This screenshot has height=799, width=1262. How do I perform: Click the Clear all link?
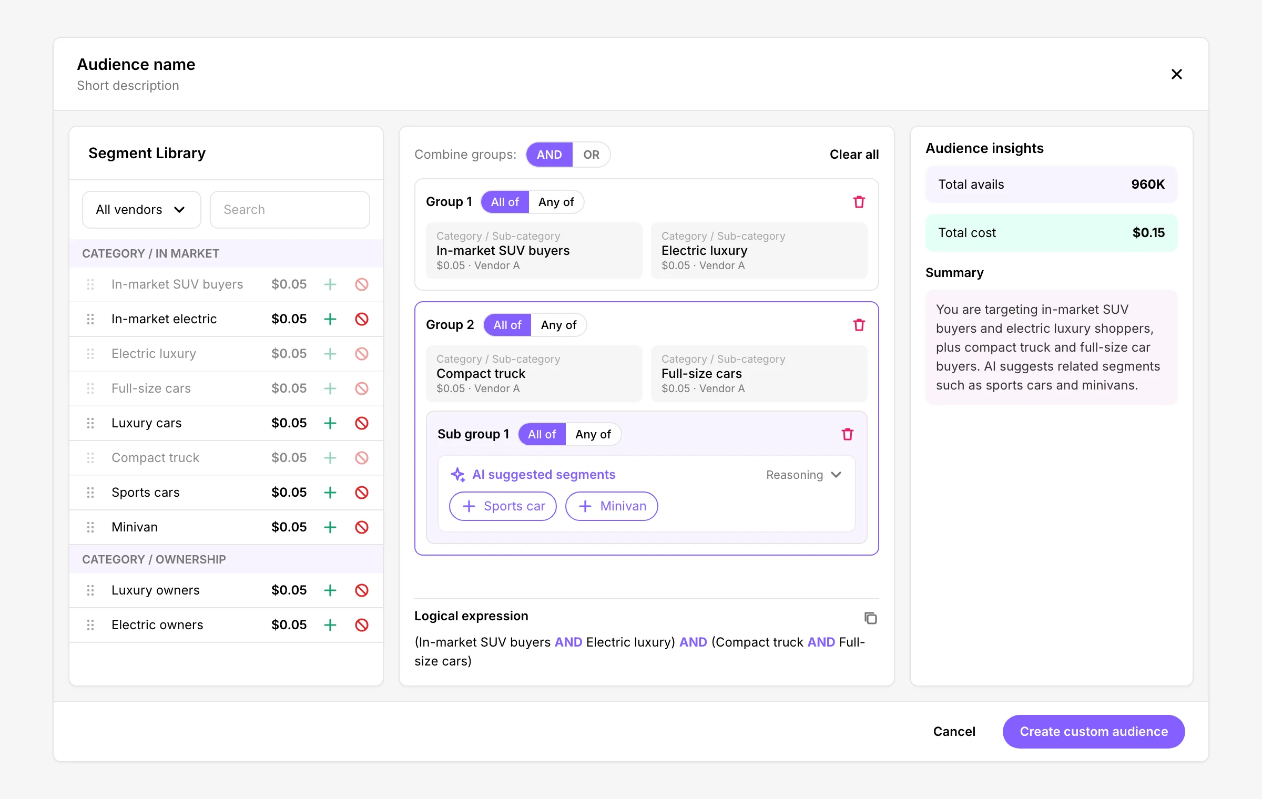point(854,155)
